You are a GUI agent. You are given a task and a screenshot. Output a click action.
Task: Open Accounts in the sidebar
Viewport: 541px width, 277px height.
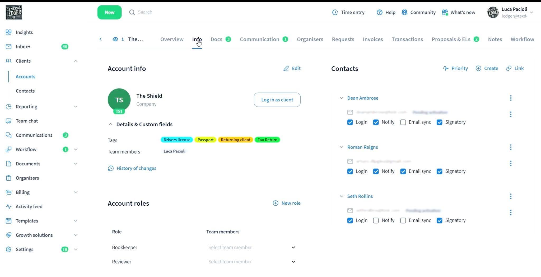pos(25,77)
